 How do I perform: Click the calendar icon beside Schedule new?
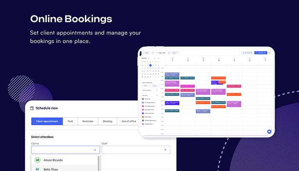(32, 108)
